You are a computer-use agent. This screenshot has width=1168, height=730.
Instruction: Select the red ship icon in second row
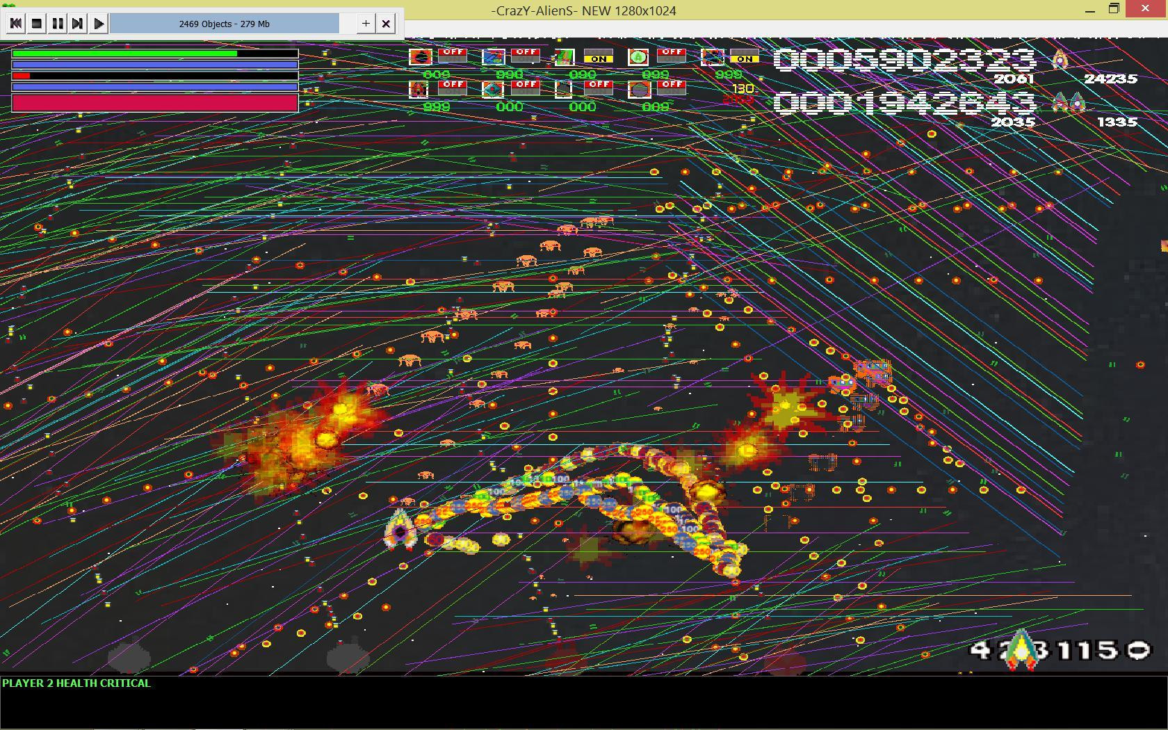(419, 89)
